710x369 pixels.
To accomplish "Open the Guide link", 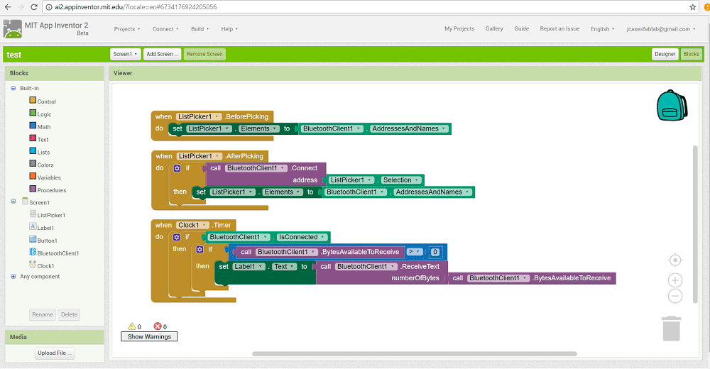I will click(x=521, y=28).
